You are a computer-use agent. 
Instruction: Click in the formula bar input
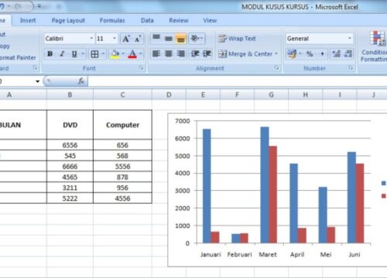(237, 81)
